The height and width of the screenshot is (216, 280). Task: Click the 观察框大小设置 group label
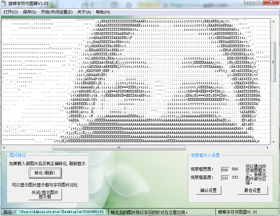(205, 155)
